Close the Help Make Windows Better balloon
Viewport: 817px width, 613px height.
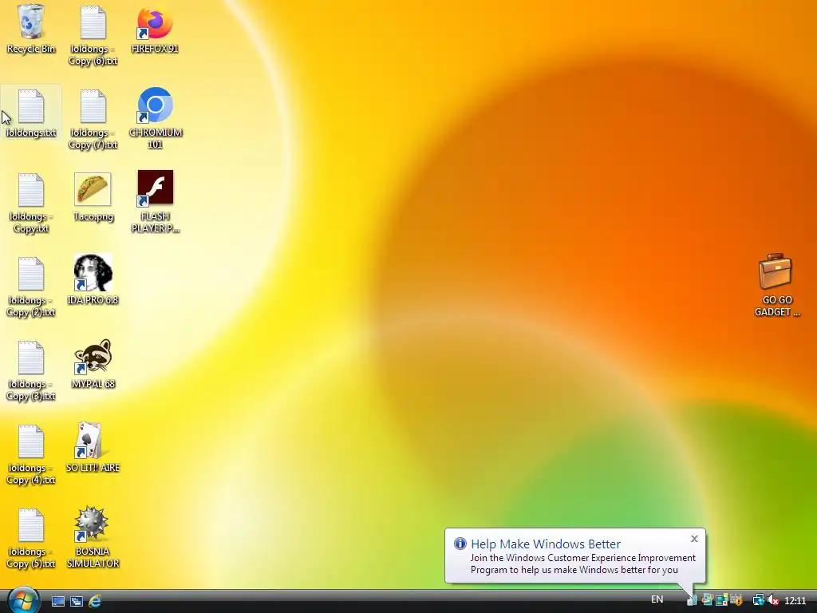694,539
